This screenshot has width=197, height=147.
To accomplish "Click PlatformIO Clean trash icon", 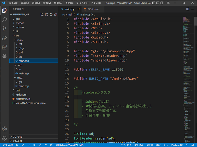I will tap(34, 145).
